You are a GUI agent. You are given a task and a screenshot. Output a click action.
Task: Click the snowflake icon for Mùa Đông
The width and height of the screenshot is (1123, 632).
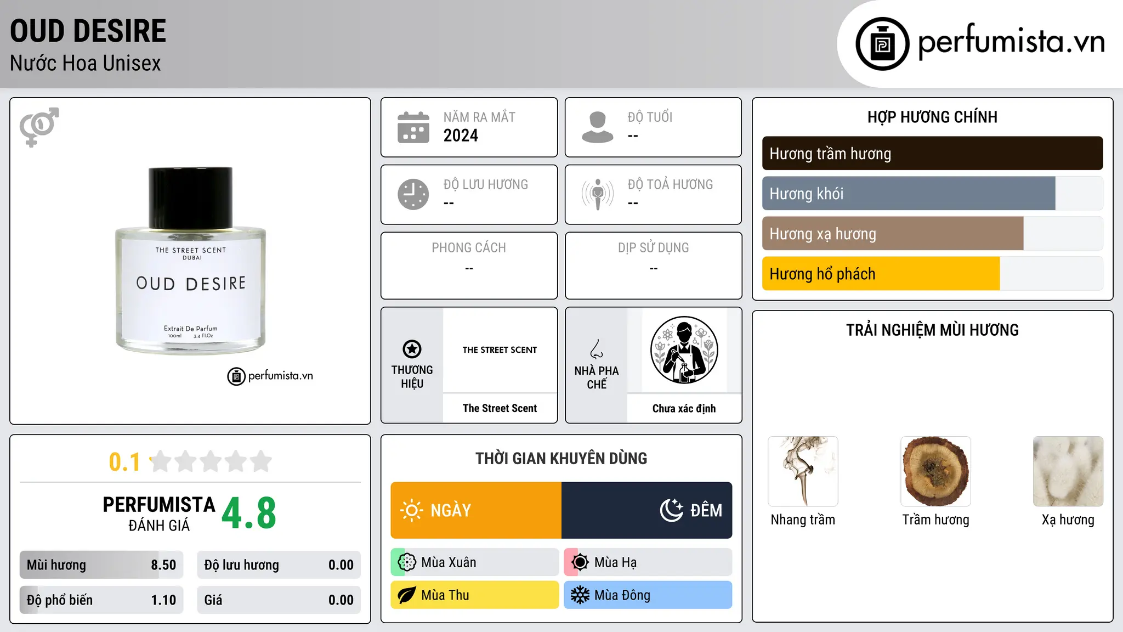click(x=580, y=595)
